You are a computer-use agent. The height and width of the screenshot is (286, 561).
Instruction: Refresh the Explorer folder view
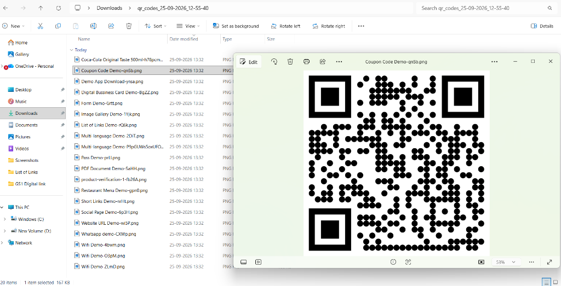click(x=59, y=8)
